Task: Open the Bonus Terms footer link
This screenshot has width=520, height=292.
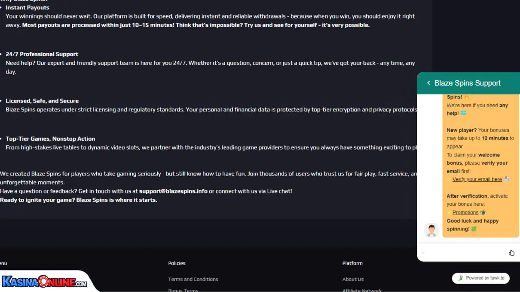Action: 183,290
